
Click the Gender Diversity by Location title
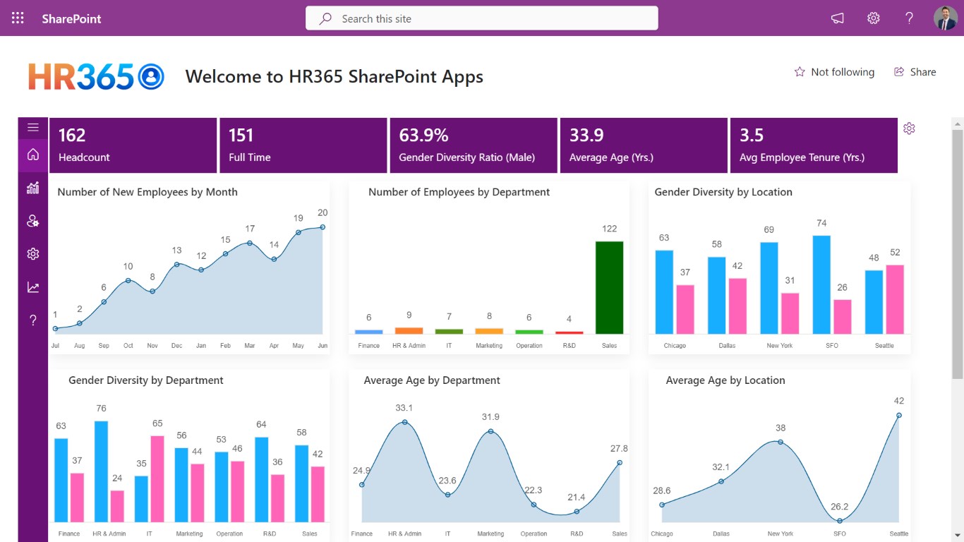pos(723,192)
